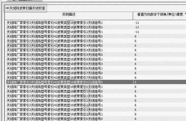The height and width of the screenshot is (121, 186).
Task: Click downtilt value 6 for 波束类型19波束索引1天线组号0
Action: pyautogui.click(x=135, y=91)
